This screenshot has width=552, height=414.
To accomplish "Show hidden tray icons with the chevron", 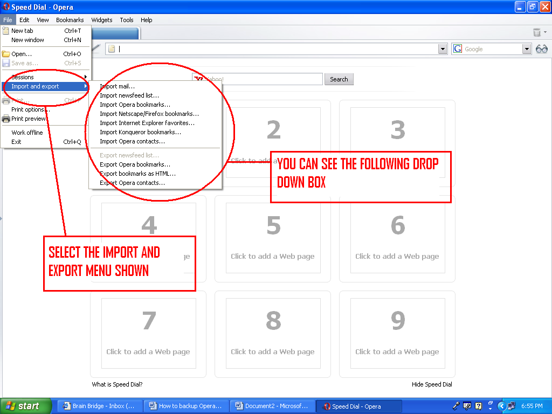I will tap(502, 406).
